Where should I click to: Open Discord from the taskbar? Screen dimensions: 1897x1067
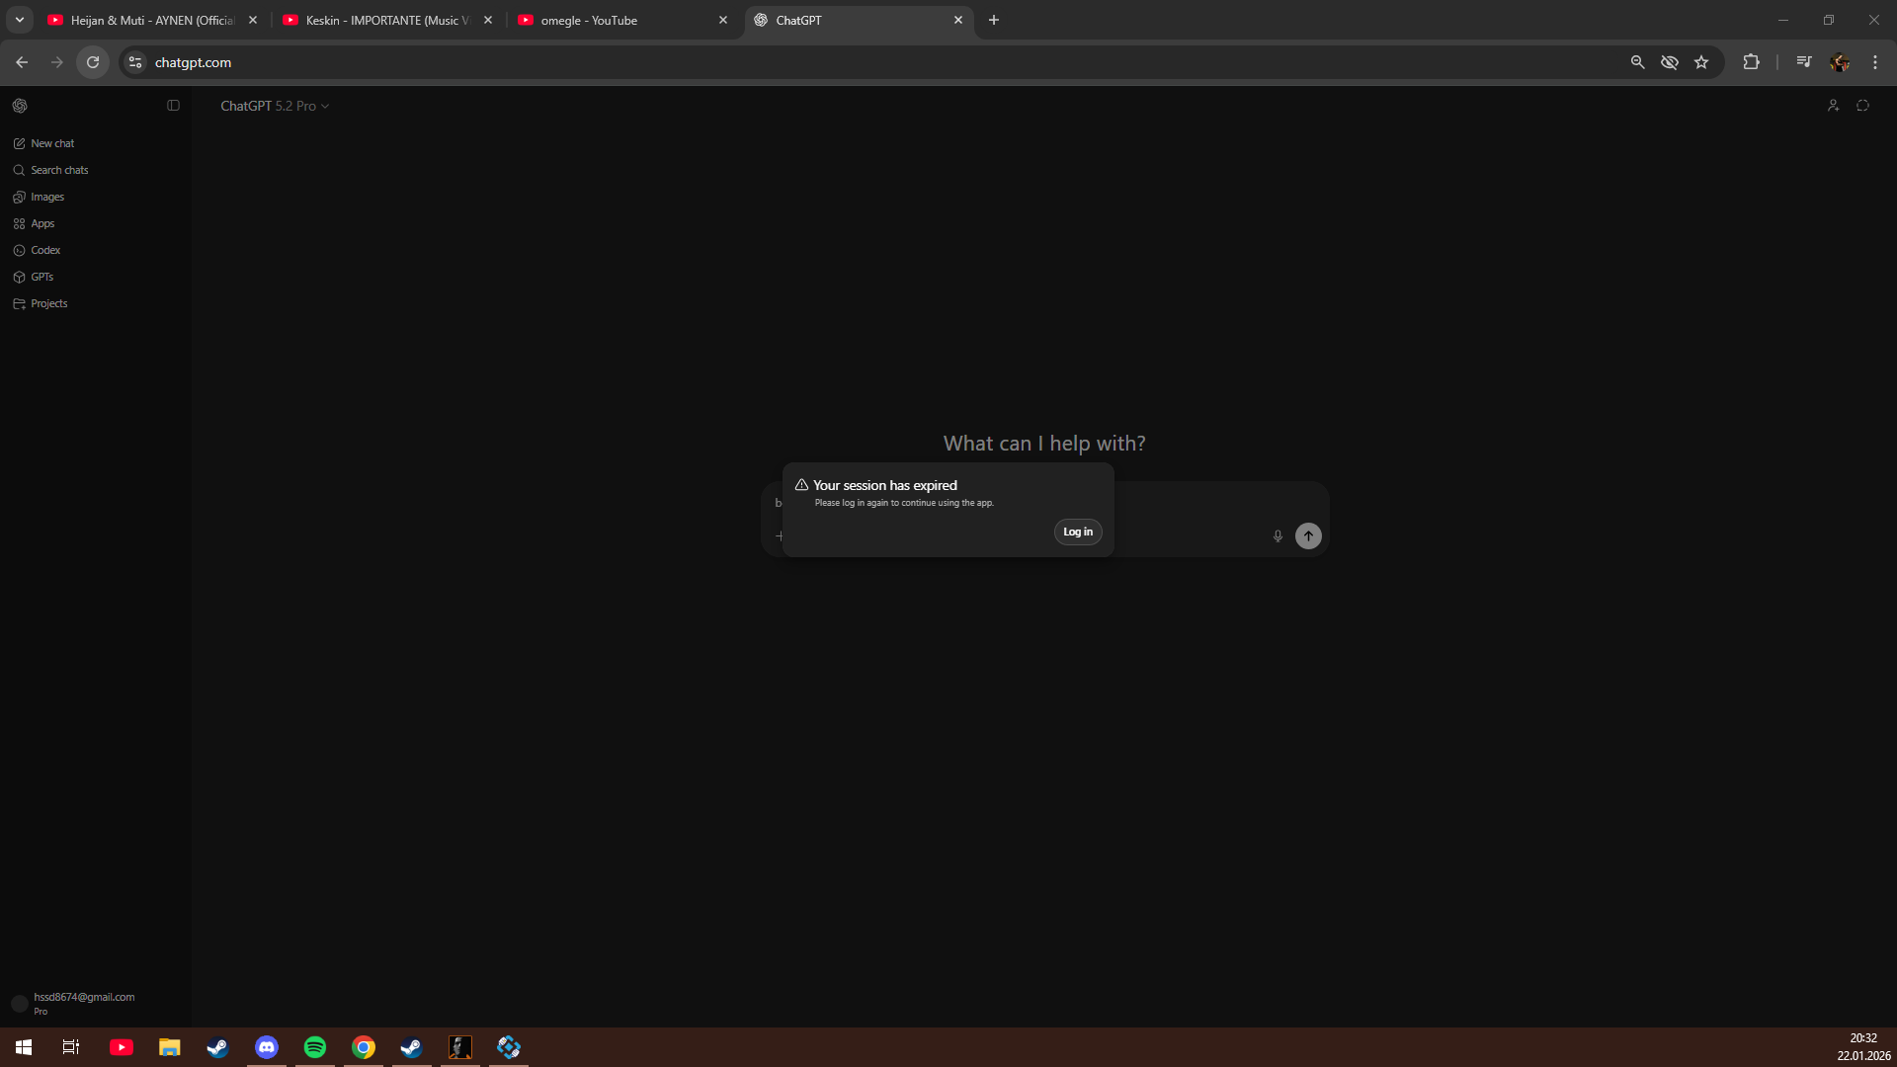[267, 1047]
